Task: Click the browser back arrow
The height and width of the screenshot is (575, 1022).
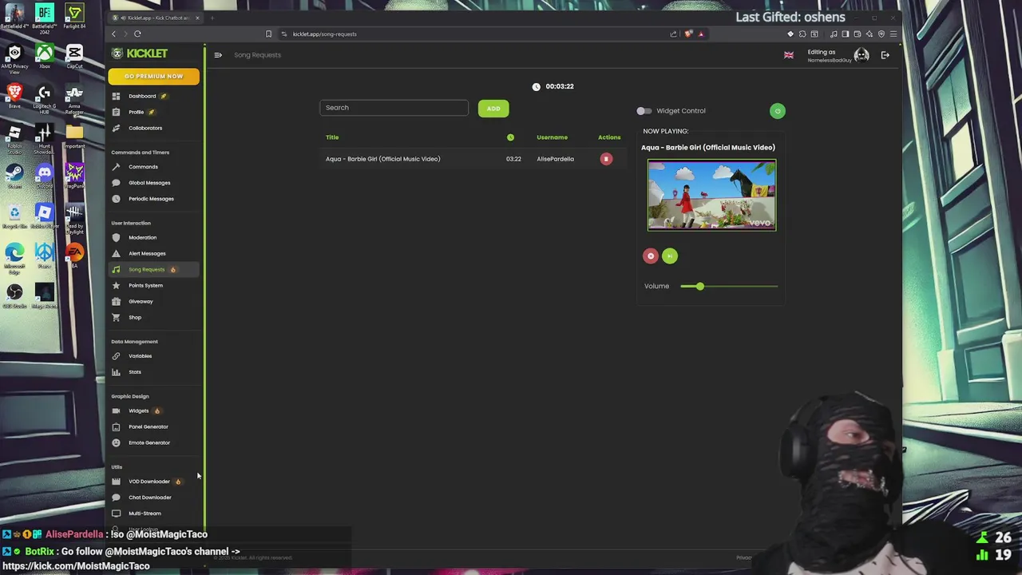Action: coord(113,34)
